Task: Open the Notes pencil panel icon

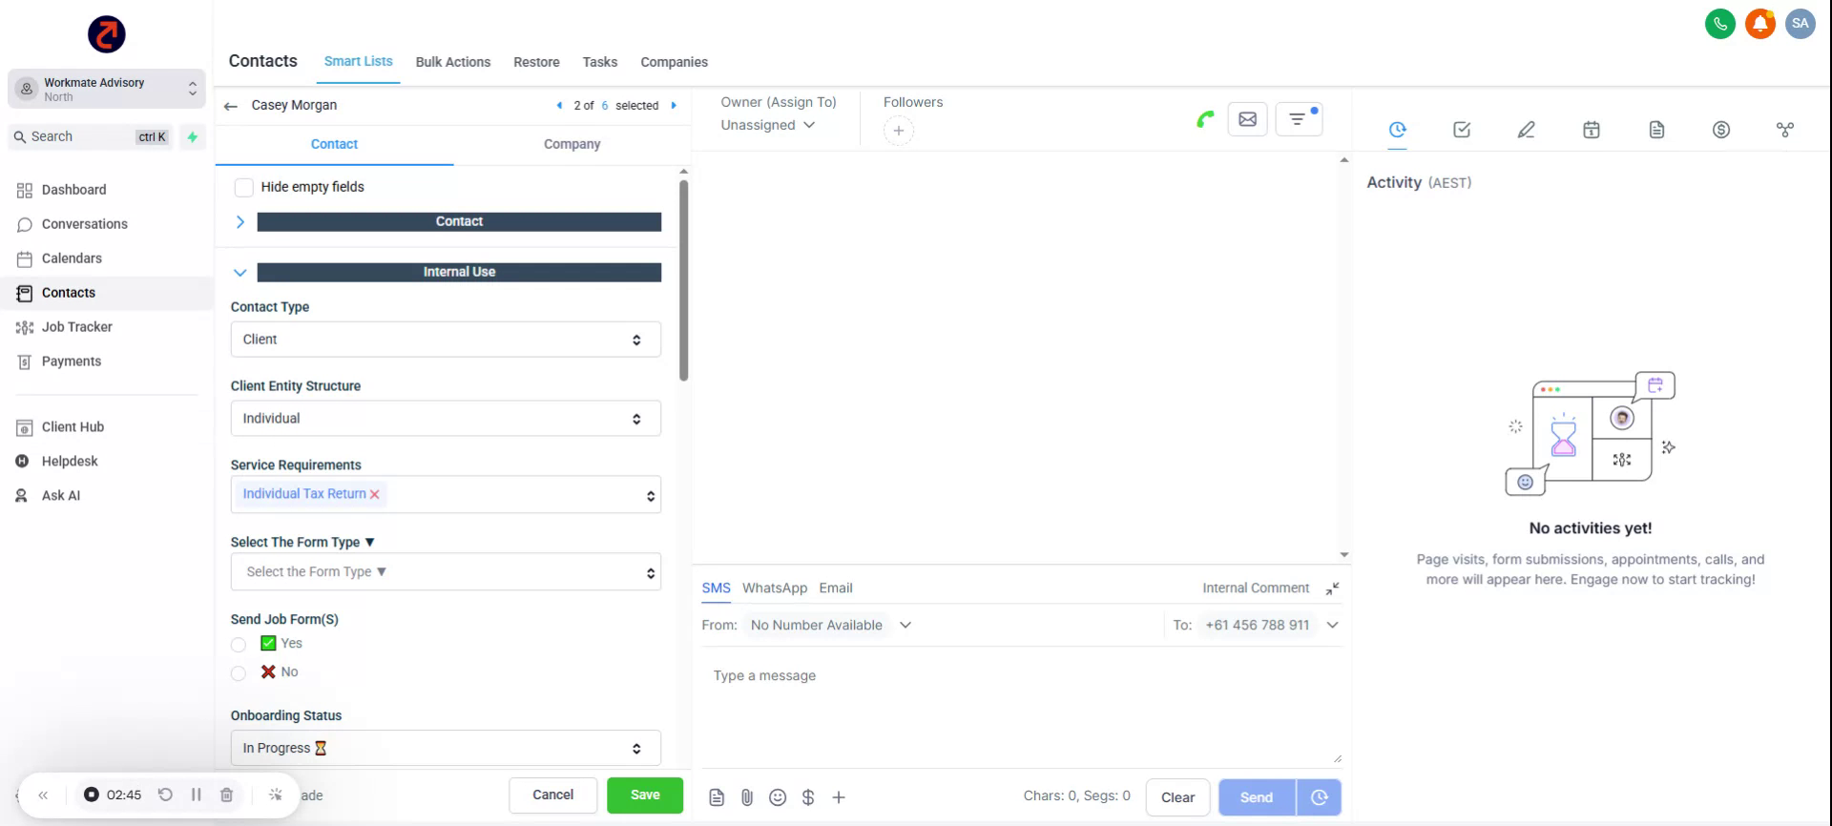Action: (1527, 130)
